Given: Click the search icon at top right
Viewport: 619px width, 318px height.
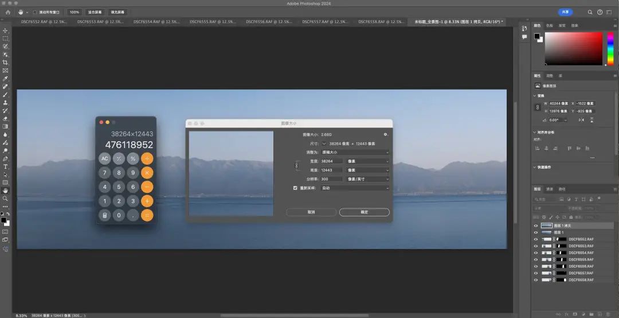Looking at the screenshot, I should click(590, 12).
